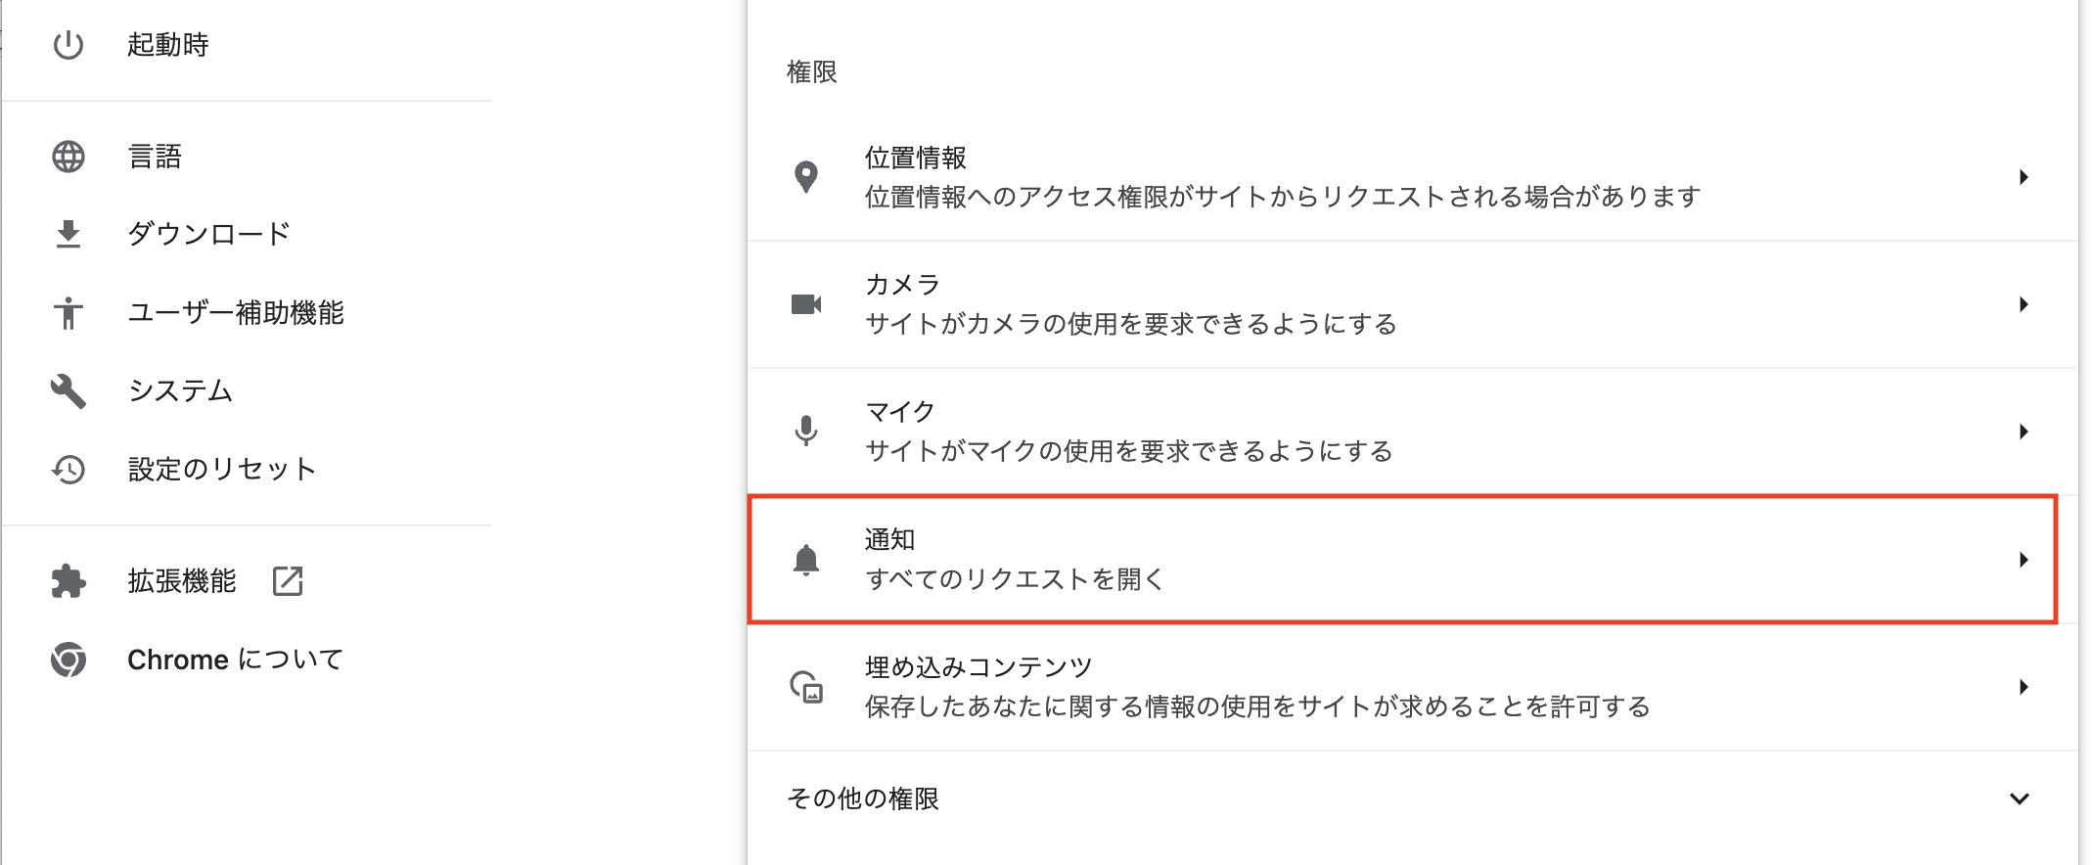Click the download arrow icon
Viewport: 2092px width, 865px height.
pyautogui.click(x=68, y=235)
